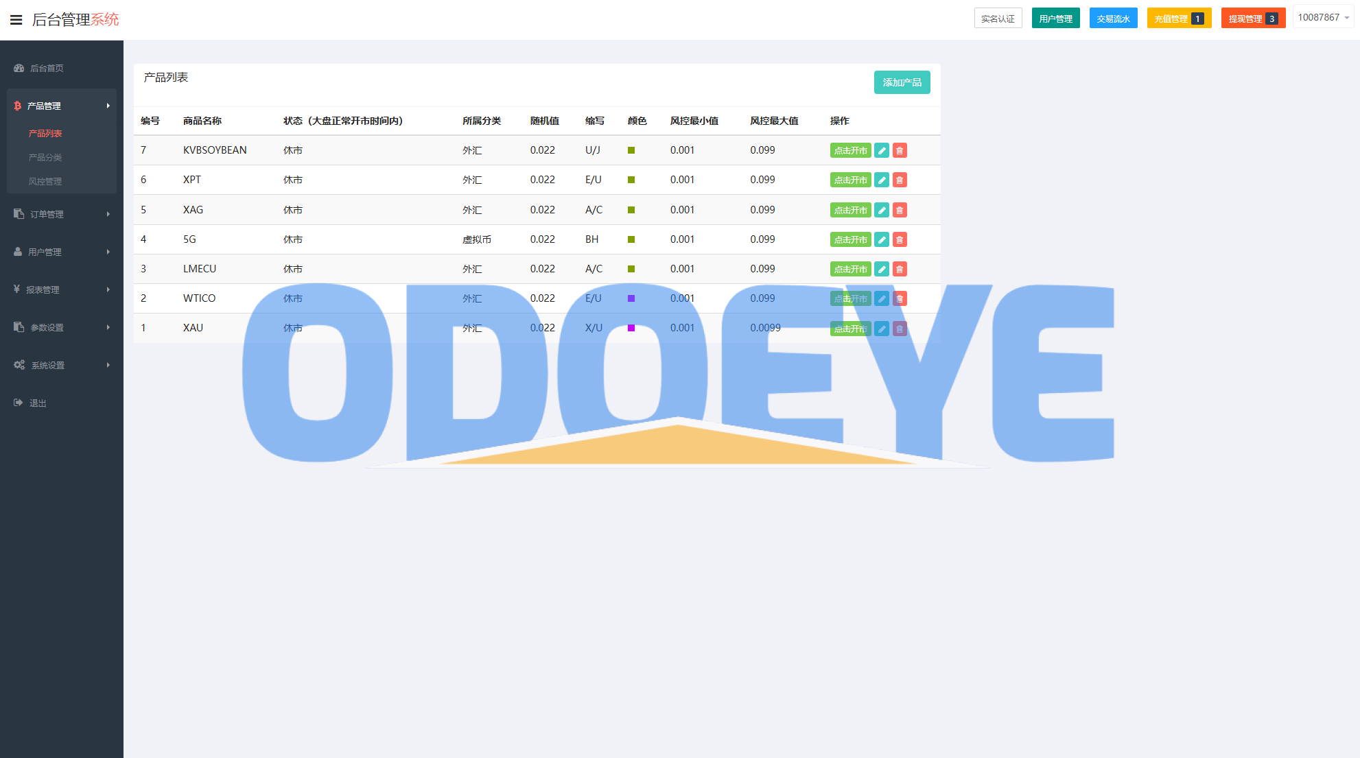The width and height of the screenshot is (1360, 758).
Task: Toggle market open with 点击开市 for XPT
Action: click(850, 180)
